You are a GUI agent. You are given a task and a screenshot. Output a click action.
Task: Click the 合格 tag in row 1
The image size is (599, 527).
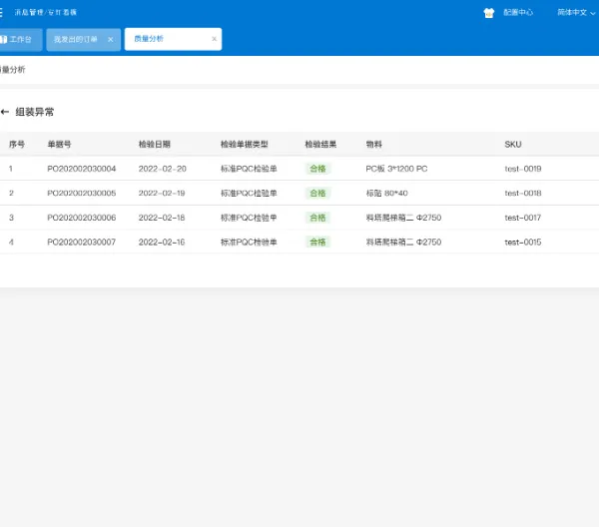pos(317,169)
